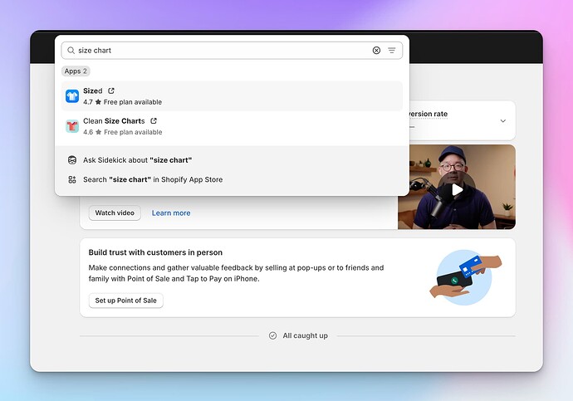
Task: Click the Watch video button
Action: (x=115, y=213)
